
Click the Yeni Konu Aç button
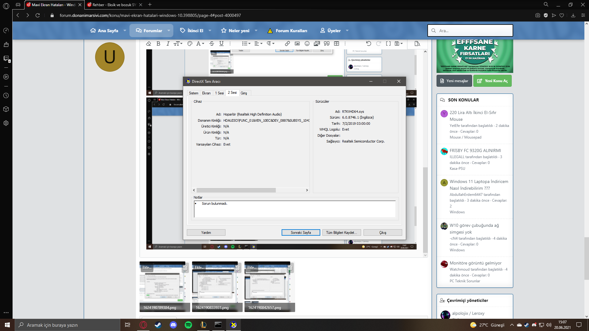pyautogui.click(x=492, y=81)
